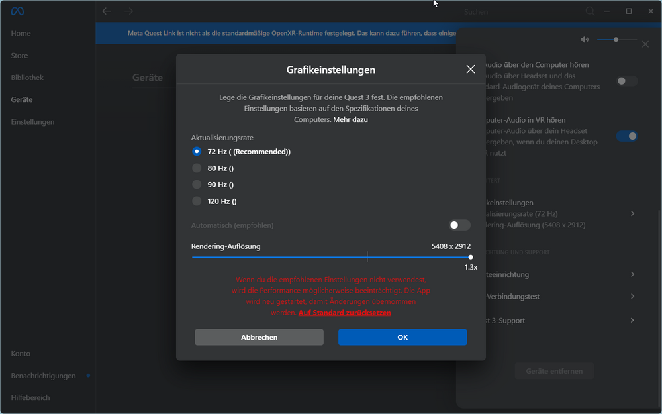Open Store in the sidebar
This screenshot has height=414, width=662.
tap(19, 56)
